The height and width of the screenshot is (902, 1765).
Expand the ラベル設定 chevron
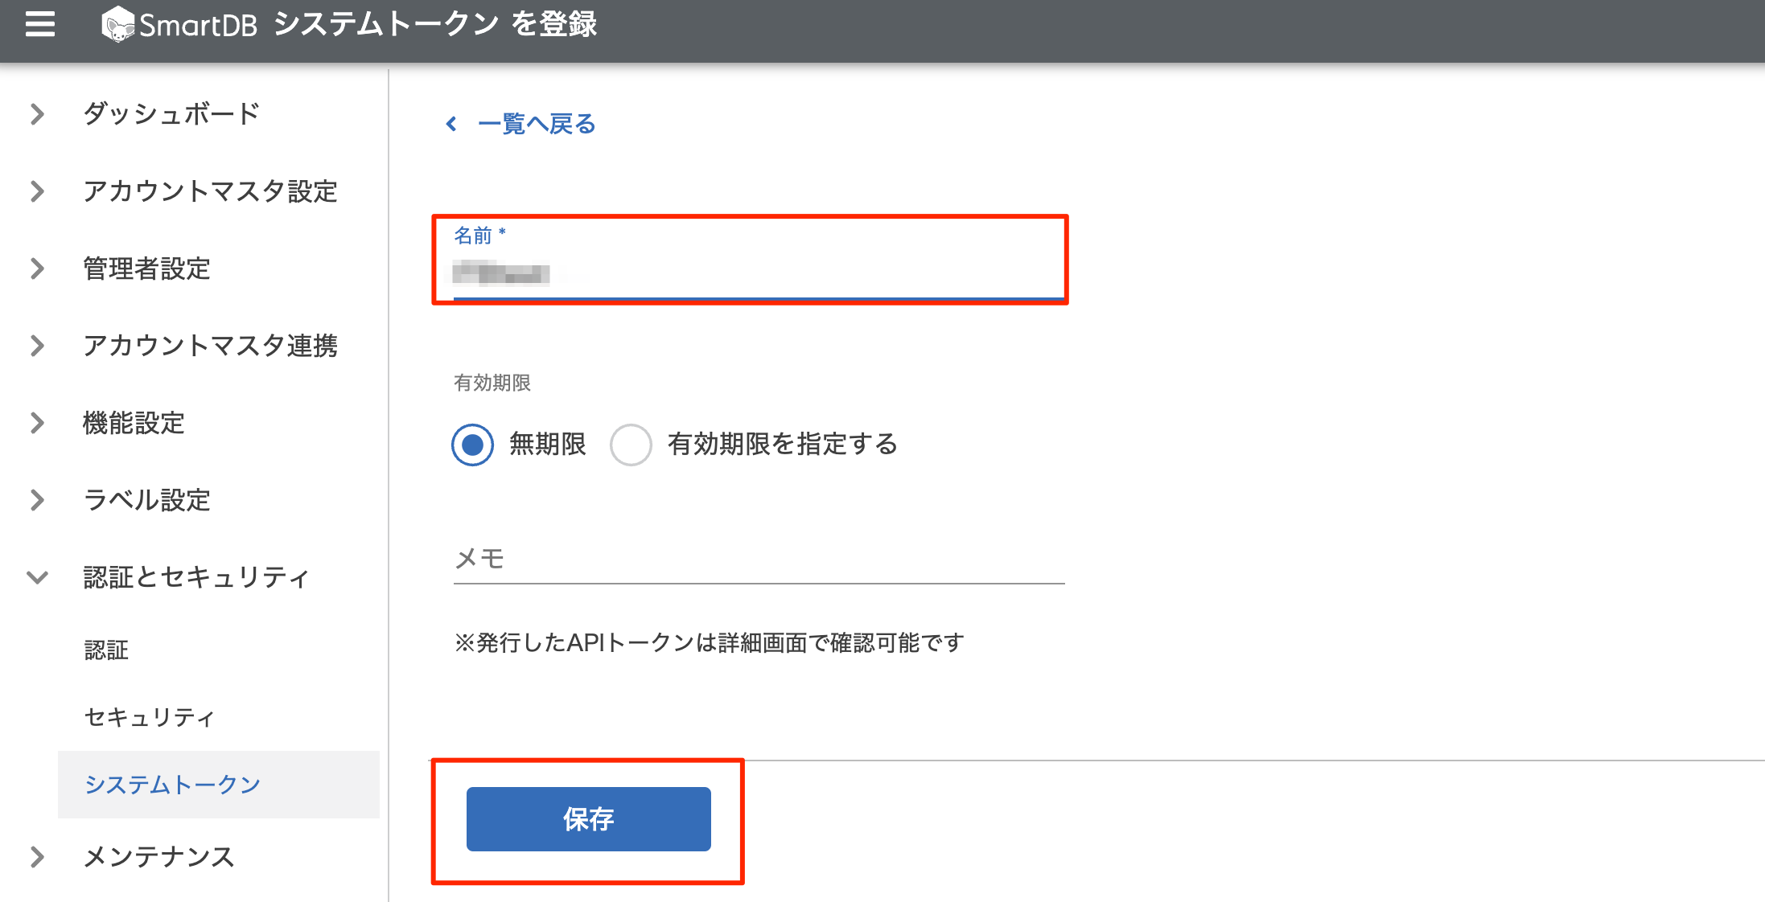[x=37, y=500]
